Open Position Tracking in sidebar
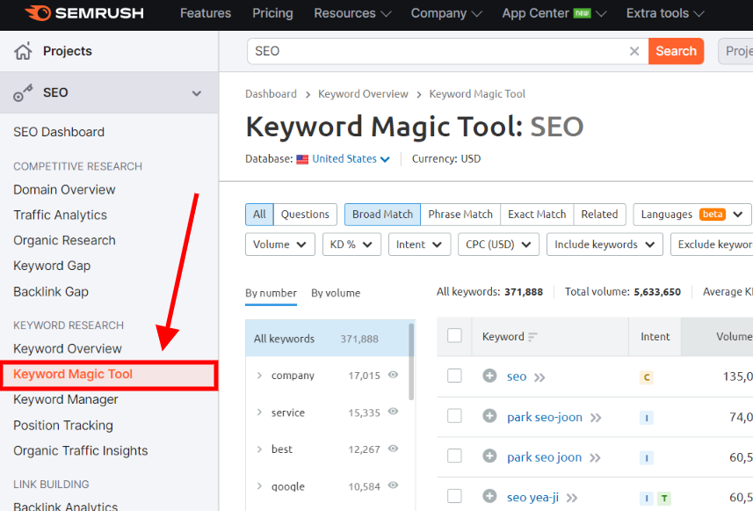753x511 pixels. click(63, 426)
